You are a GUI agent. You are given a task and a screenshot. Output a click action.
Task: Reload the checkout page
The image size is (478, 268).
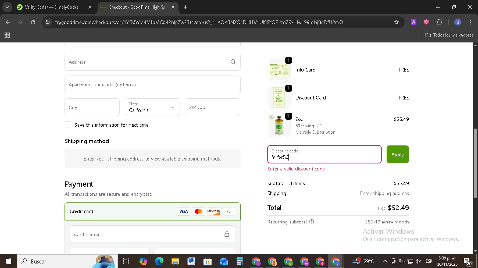(x=33, y=22)
